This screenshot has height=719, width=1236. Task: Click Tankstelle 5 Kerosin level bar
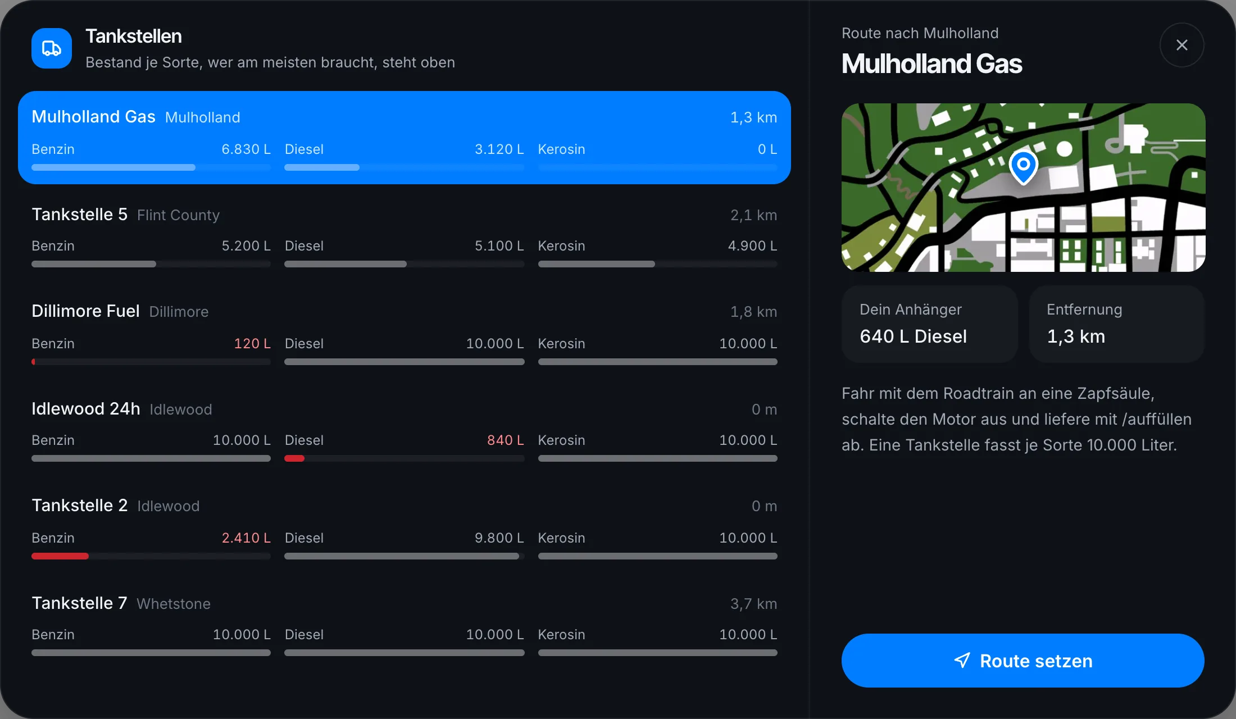[658, 264]
